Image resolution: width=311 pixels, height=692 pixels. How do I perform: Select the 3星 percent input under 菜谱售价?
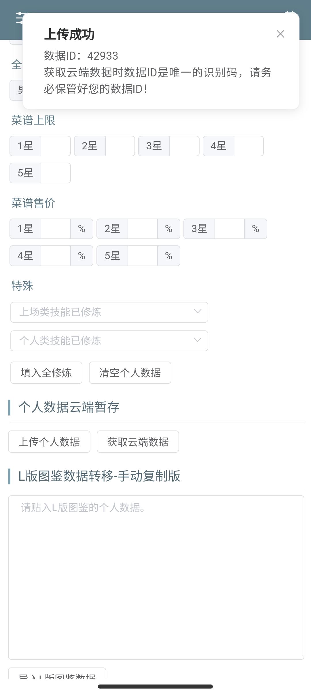tap(230, 229)
